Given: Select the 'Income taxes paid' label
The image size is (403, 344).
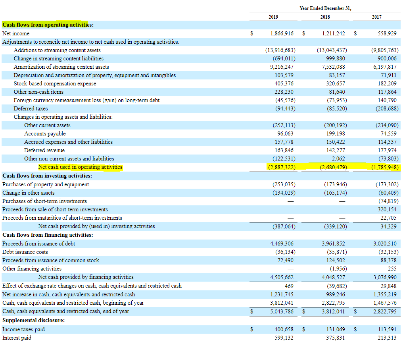Looking at the screenshot, I should 23,329.
